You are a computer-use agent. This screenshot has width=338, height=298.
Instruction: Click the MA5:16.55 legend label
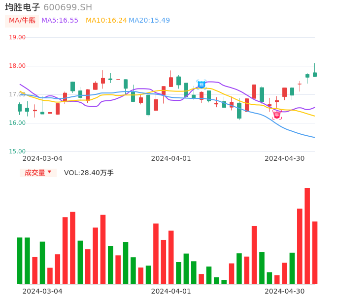coord(60,21)
